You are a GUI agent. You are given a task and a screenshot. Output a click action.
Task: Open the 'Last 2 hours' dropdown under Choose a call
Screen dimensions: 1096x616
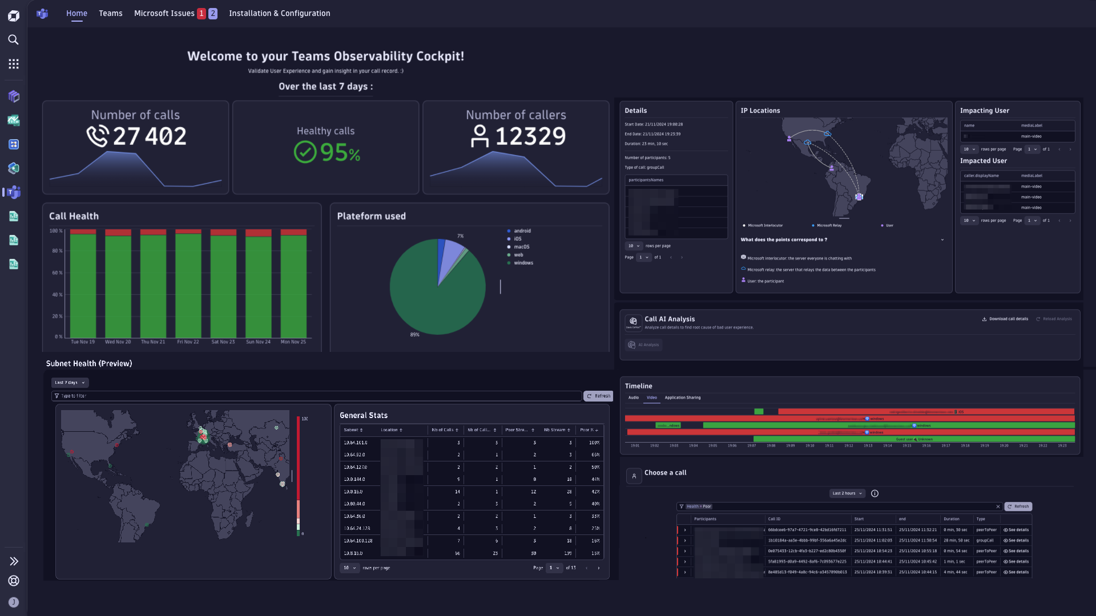(847, 493)
